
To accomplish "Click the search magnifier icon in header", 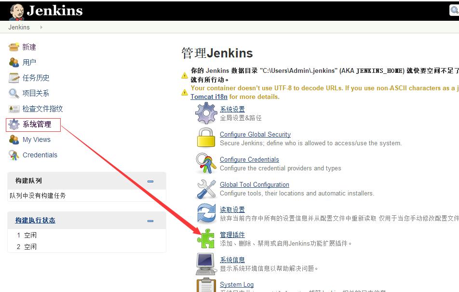I will [x=455, y=10].
